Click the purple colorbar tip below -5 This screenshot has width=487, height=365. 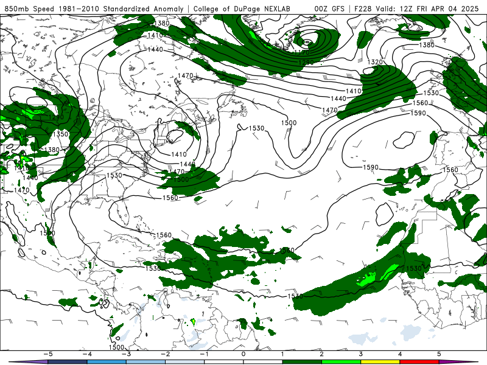(x=29, y=362)
